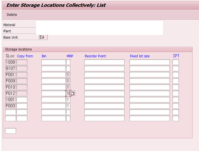Select the SLoc field P009

pyautogui.click(x=10, y=81)
